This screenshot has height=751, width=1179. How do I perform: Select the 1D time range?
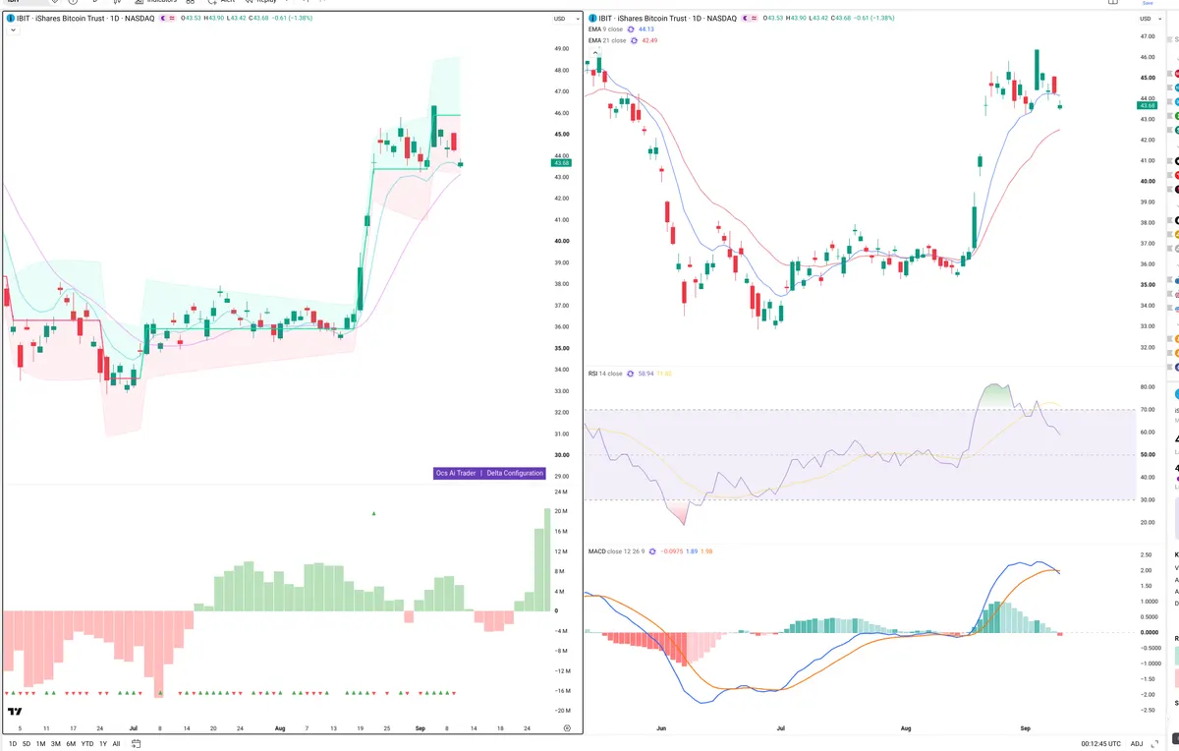(13, 744)
